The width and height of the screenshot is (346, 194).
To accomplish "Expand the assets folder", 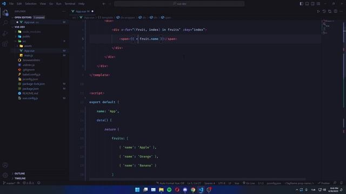I will (x=28, y=46).
